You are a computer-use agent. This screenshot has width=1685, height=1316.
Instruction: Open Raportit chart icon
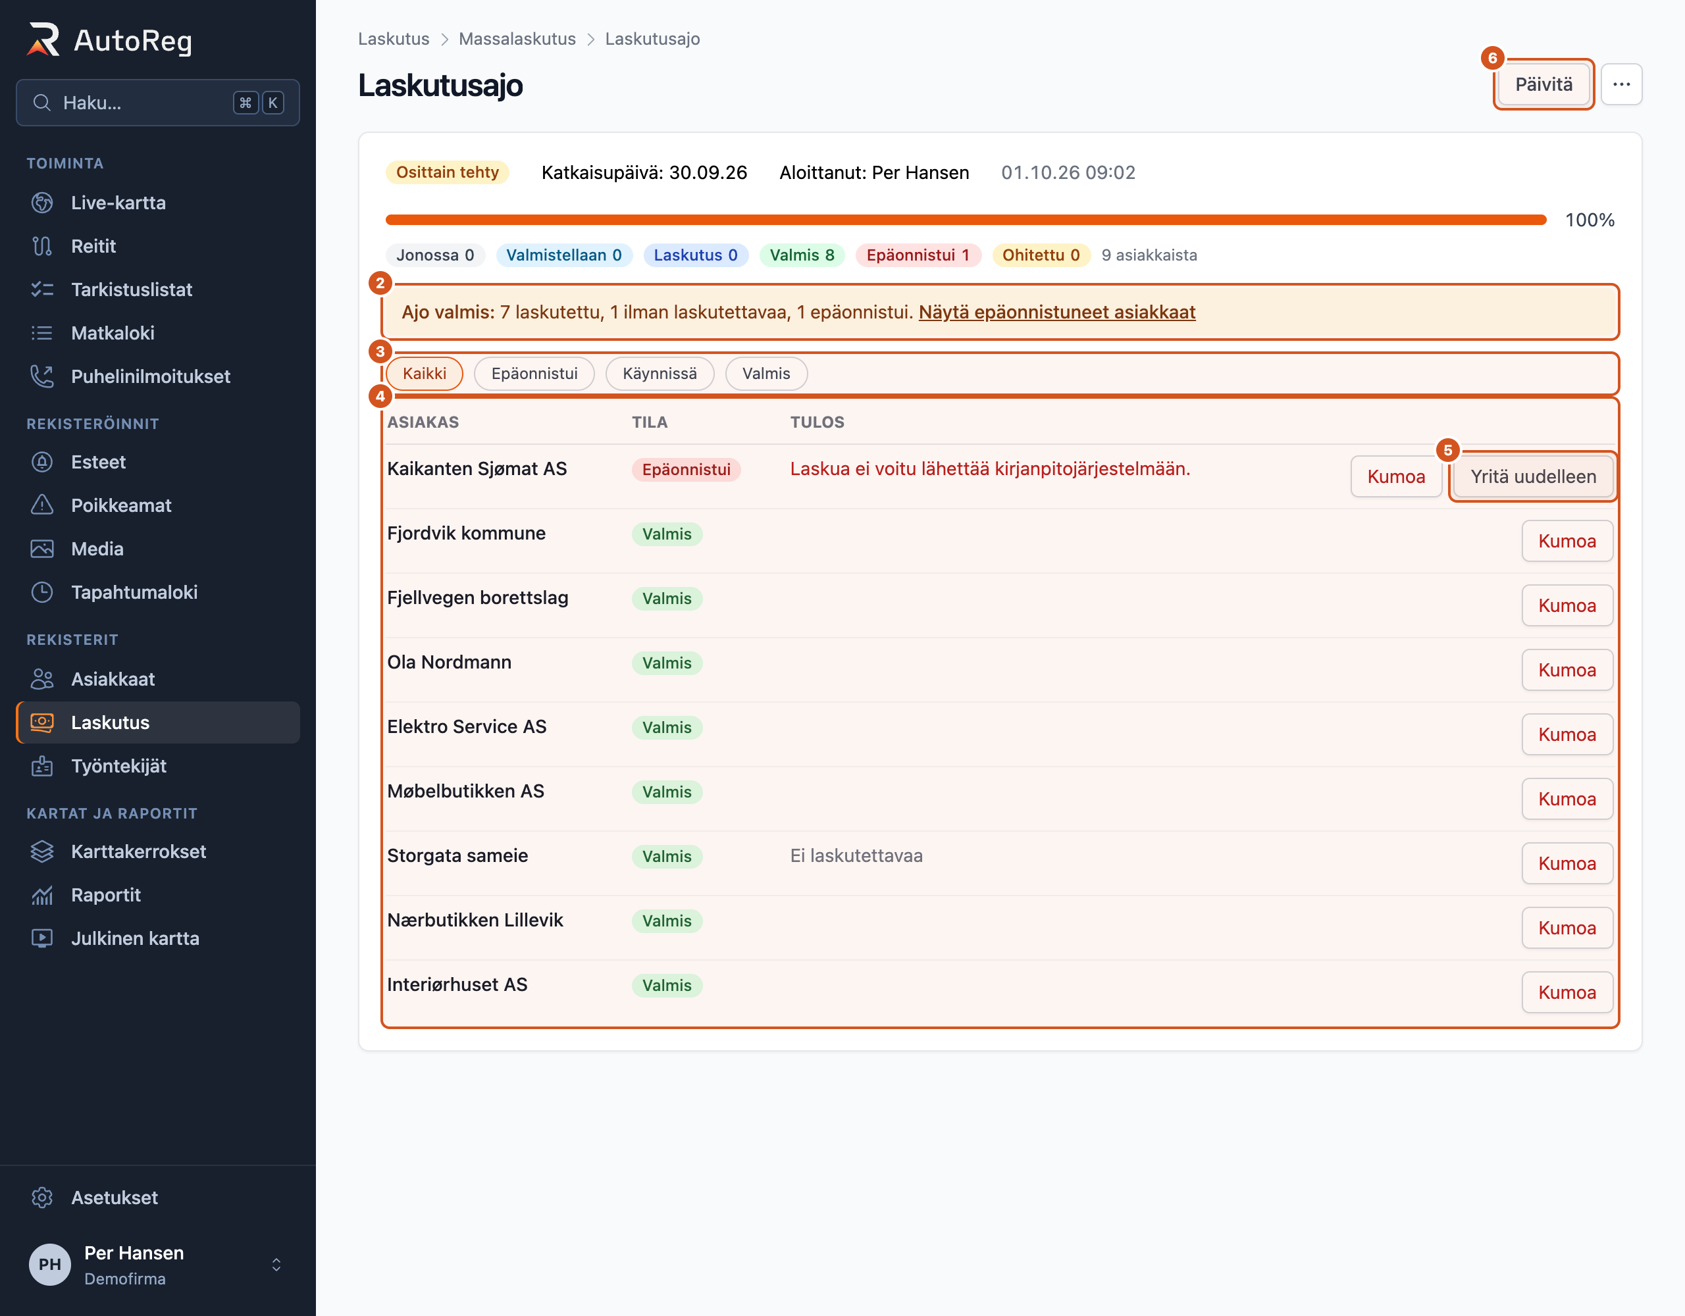click(41, 895)
